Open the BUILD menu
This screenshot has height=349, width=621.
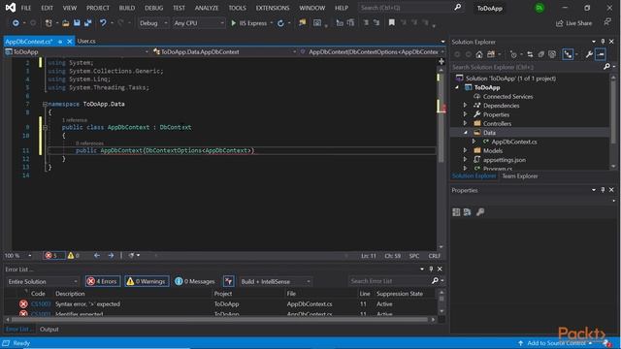(127, 8)
